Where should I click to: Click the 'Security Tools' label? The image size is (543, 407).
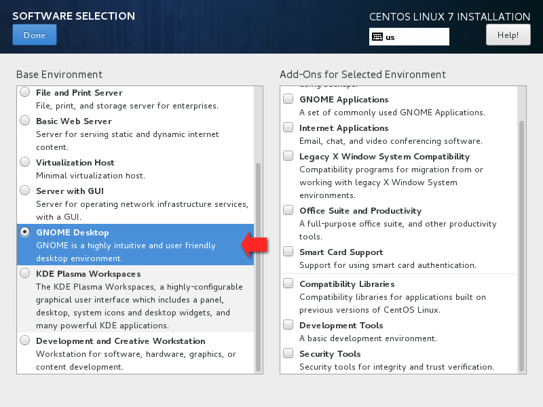(330, 354)
